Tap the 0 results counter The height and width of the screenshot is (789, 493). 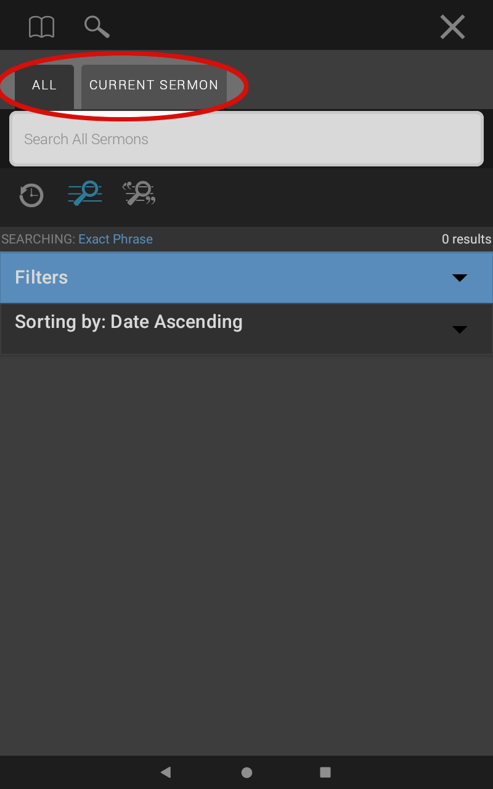pos(467,239)
